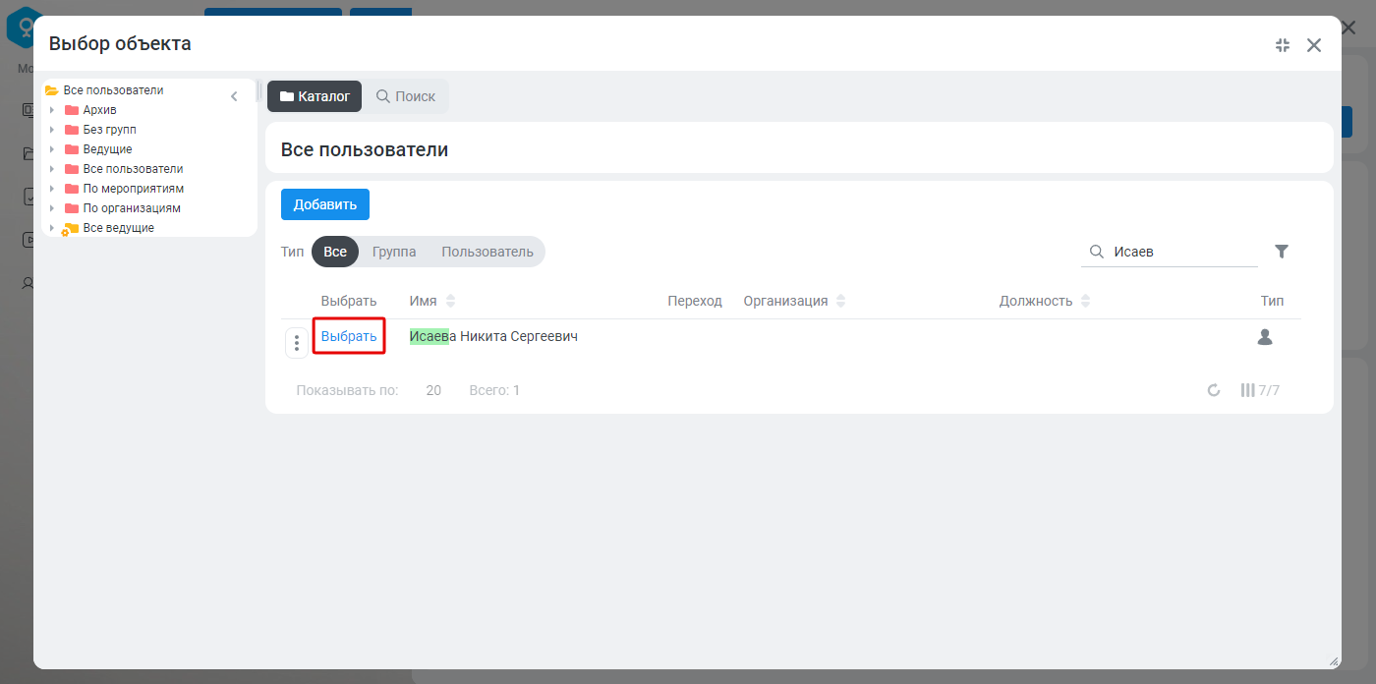
Task: Click the user type icon in Исаева row
Action: (1265, 337)
